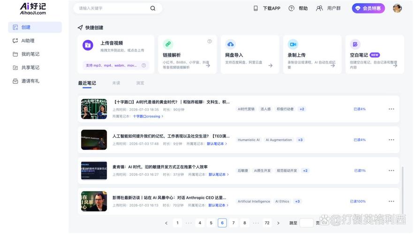Viewport: 414px width, 234px height.
Task: Click the 共享笔记 folder icon
Action: click(x=15, y=67)
